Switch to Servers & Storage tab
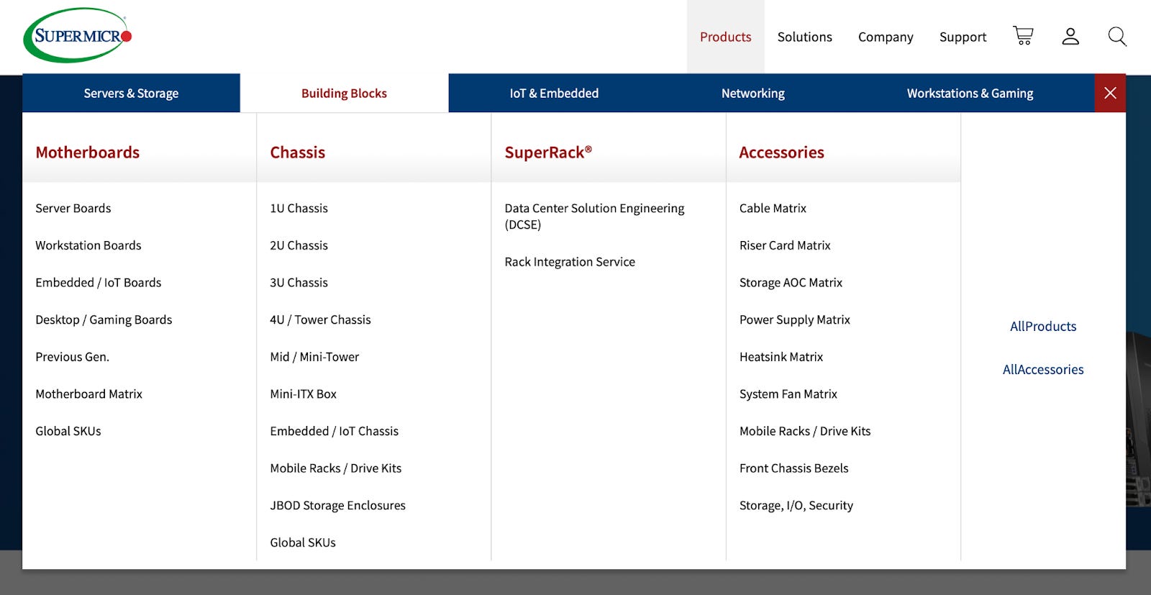 131,93
